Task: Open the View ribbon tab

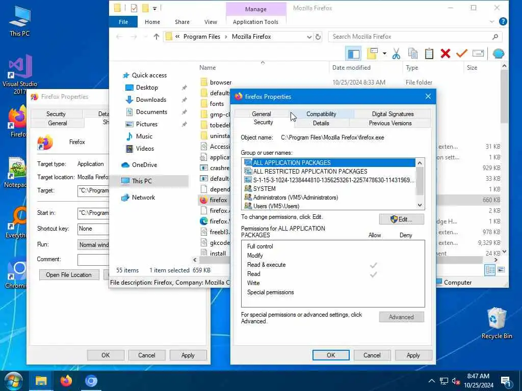Action: coord(211,22)
